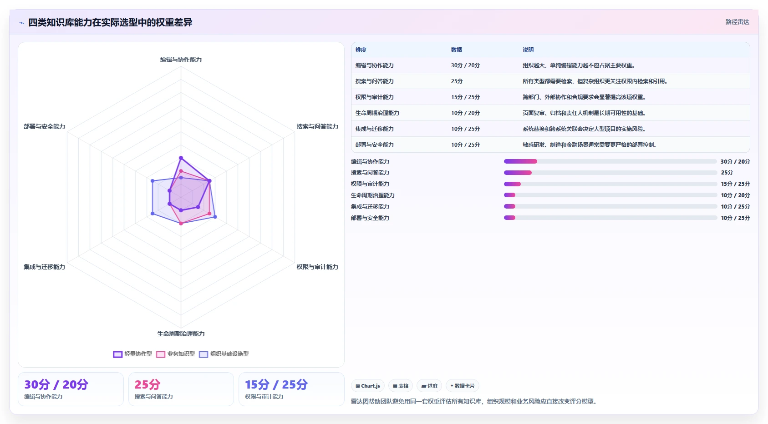This screenshot has height=424, width=768.
Task: Click the radar axis label 编辑与协作能力
Action: (181, 60)
